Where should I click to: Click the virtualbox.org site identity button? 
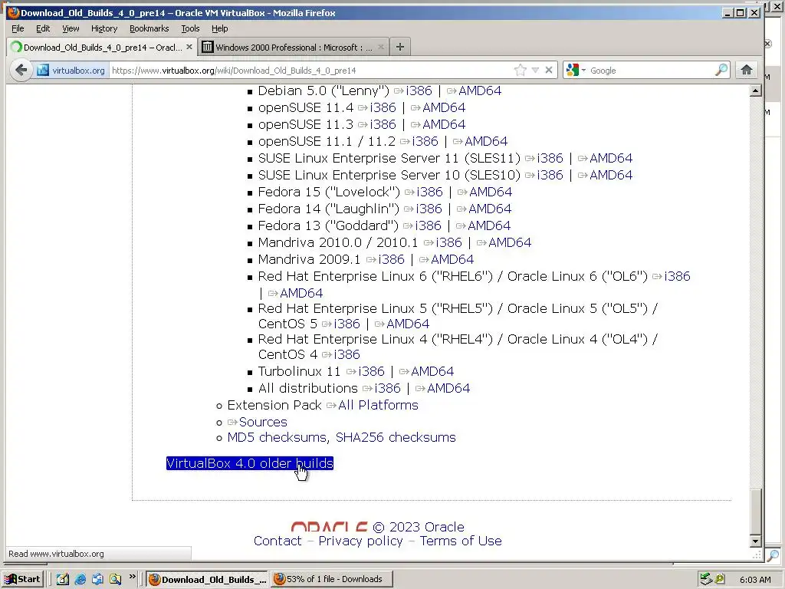click(x=71, y=70)
